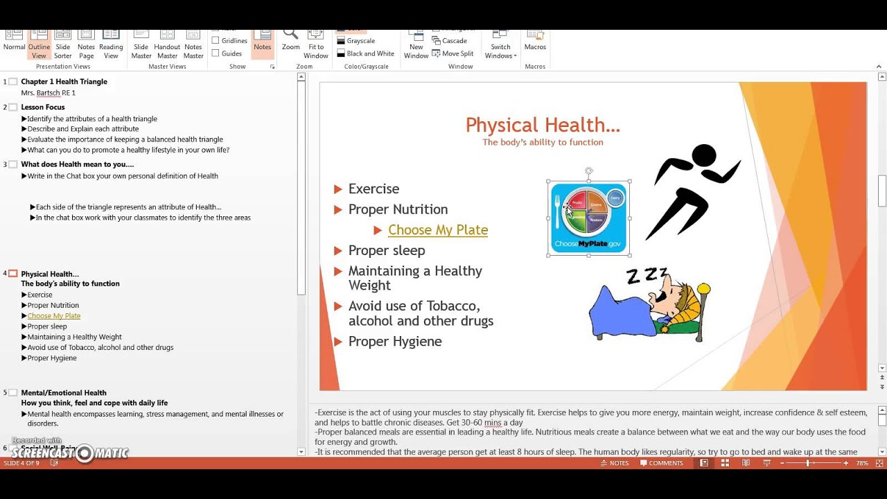Select Outline View in the ribbon

pyautogui.click(x=39, y=44)
